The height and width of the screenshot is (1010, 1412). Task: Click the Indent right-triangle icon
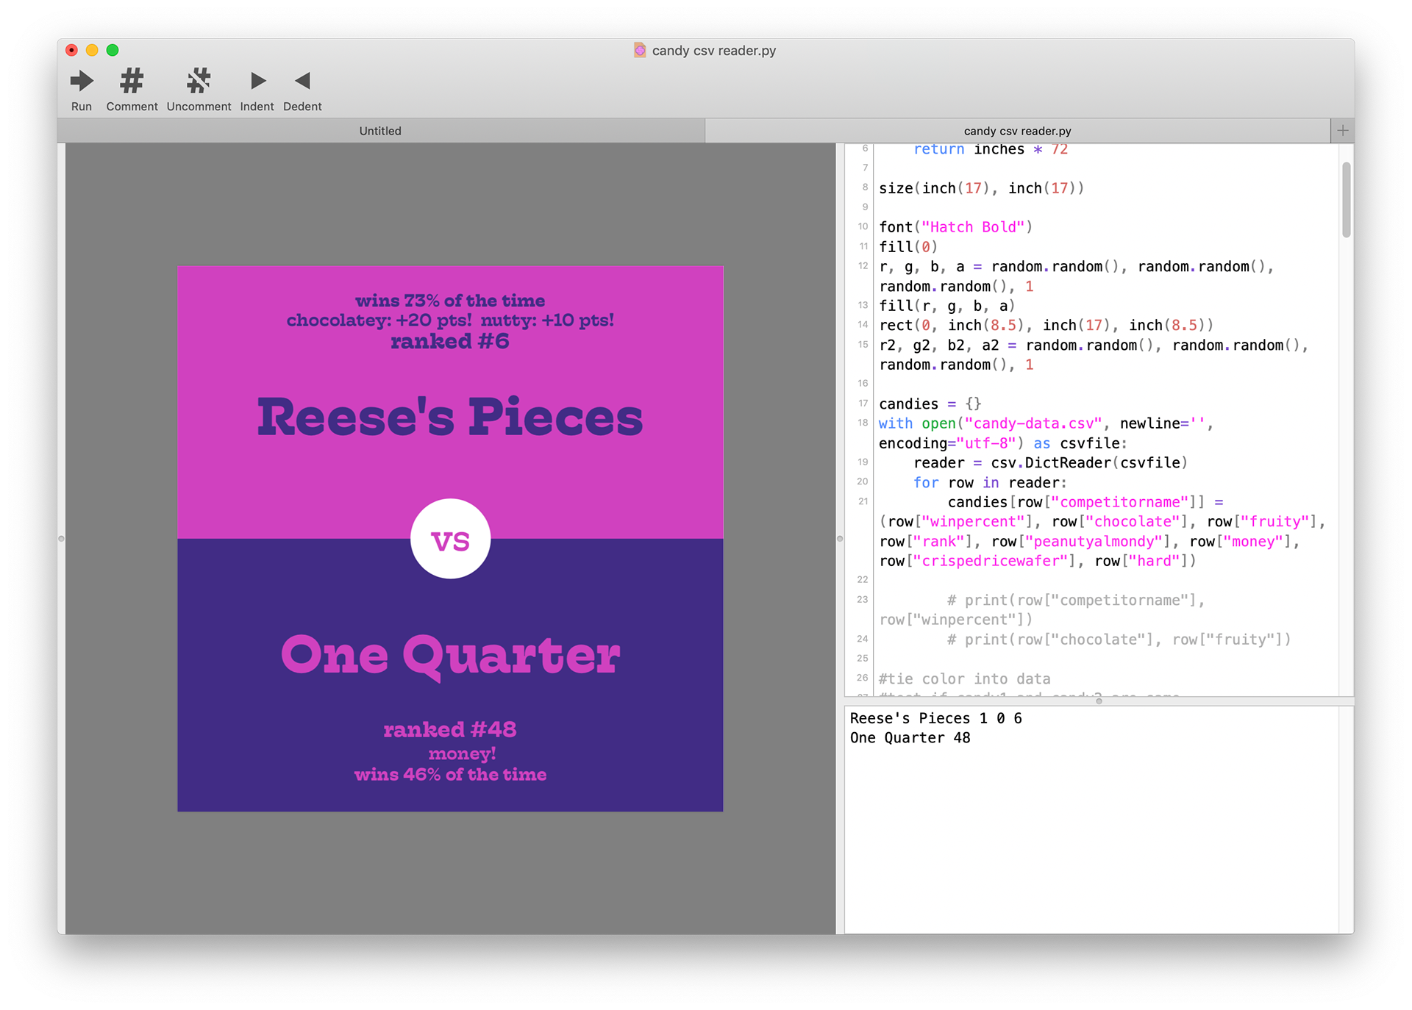(257, 81)
